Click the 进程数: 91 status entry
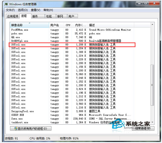This screenshot has width=162, height=143. click(11, 138)
